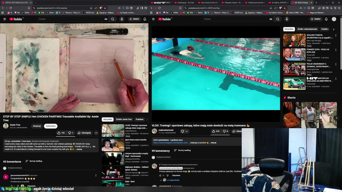
Task: Click Brave shields icon in left window
Action: pyautogui.click(x=101, y=8)
